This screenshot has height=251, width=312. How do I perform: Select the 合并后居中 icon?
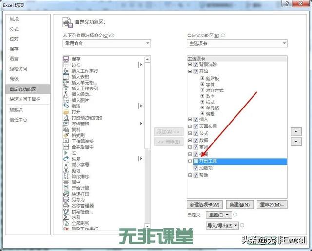(66, 147)
